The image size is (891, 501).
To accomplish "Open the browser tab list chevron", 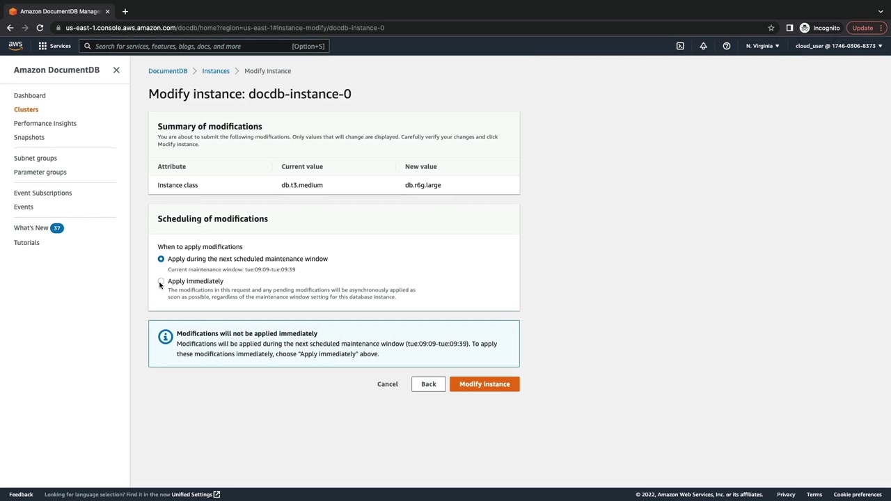I will [881, 11].
